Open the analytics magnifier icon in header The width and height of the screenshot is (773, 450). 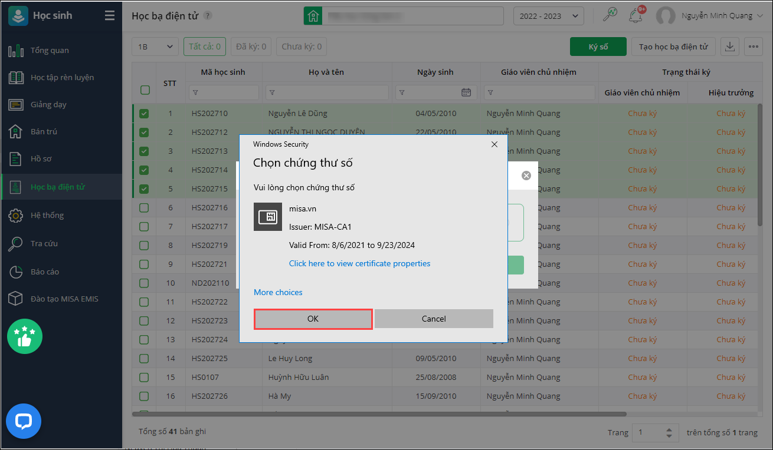(x=610, y=16)
